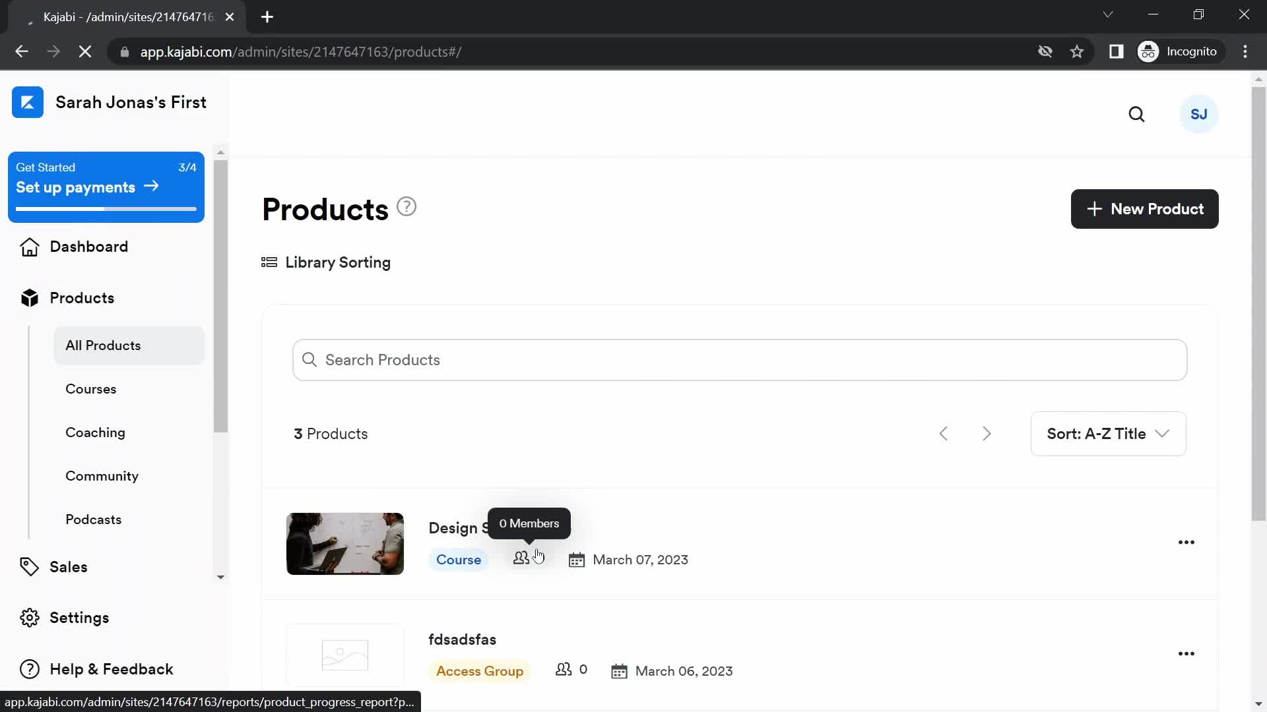Click the forward pagination chevron
The height and width of the screenshot is (712, 1267).
click(988, 434)
